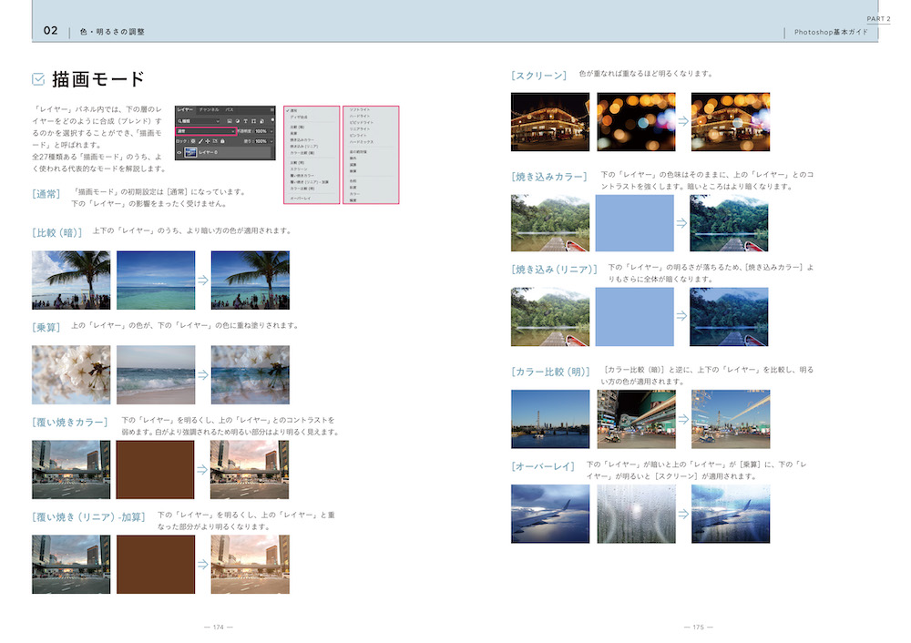Image resolution: width=911 pixels, height=643 pixels.
Task: Toggle lock transparent pixels icon
Action: [x=193, y=141]
